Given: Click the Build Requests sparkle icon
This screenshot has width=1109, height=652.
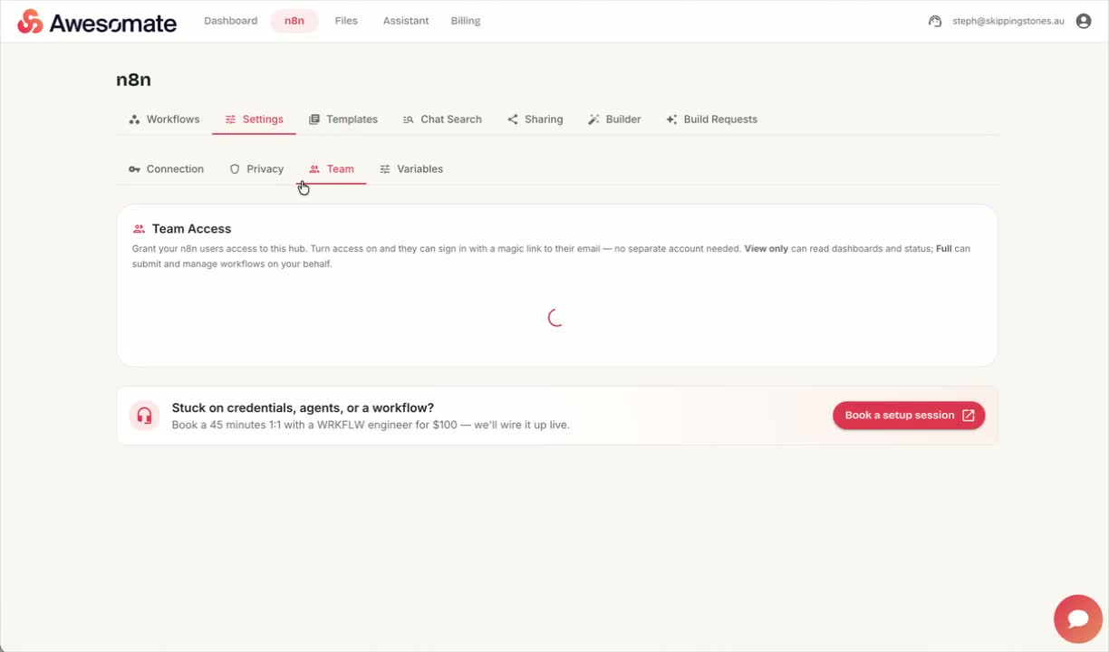Looking at the screenshot, I should 671,120.
